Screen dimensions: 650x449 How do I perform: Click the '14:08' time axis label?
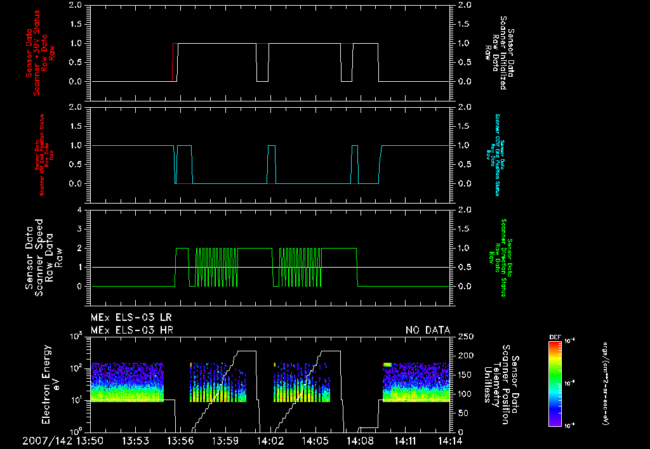360,441
